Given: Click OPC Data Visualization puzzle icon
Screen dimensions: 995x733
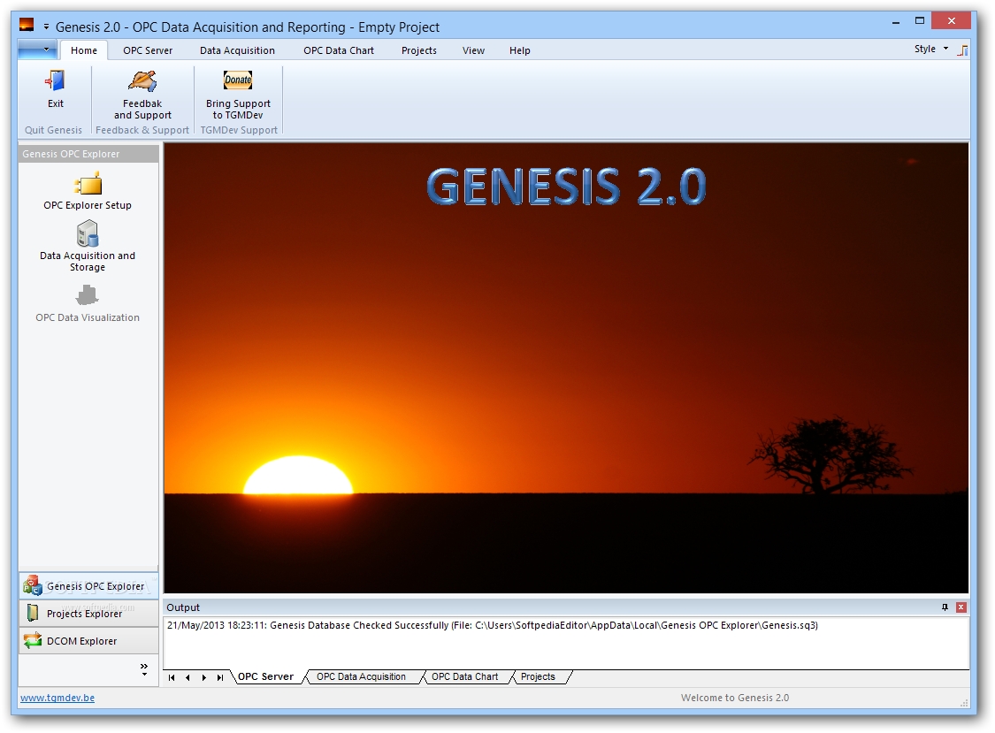Looking at the screenshot, I should pyautogui.click(x=87, y=295).
